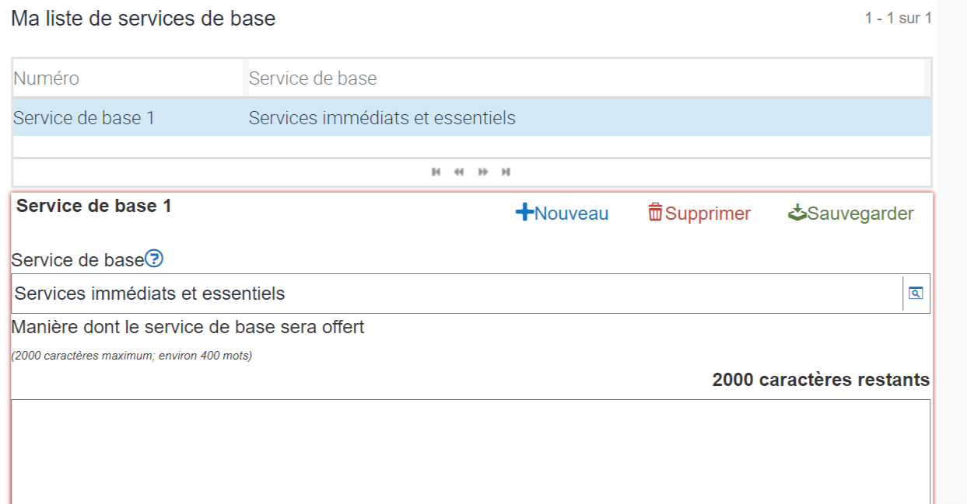The height and width of the screenshot is (504, 967).
Task: Save the form with Sauvegarder
Action: pyautogui.click(x=851, y=214)
